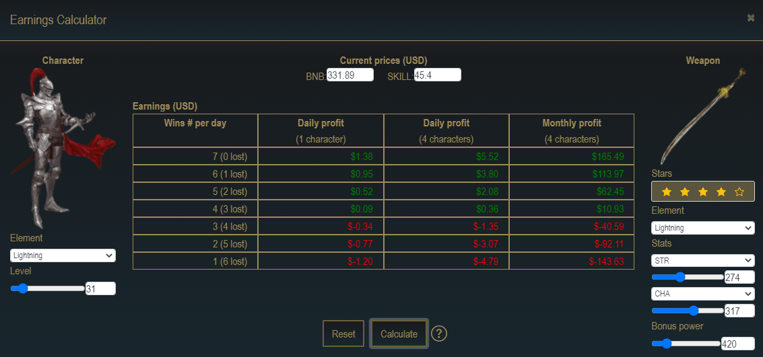Choose the fourth star rating
The height and width of the screenshot is (357, 763).
point(722,192)
